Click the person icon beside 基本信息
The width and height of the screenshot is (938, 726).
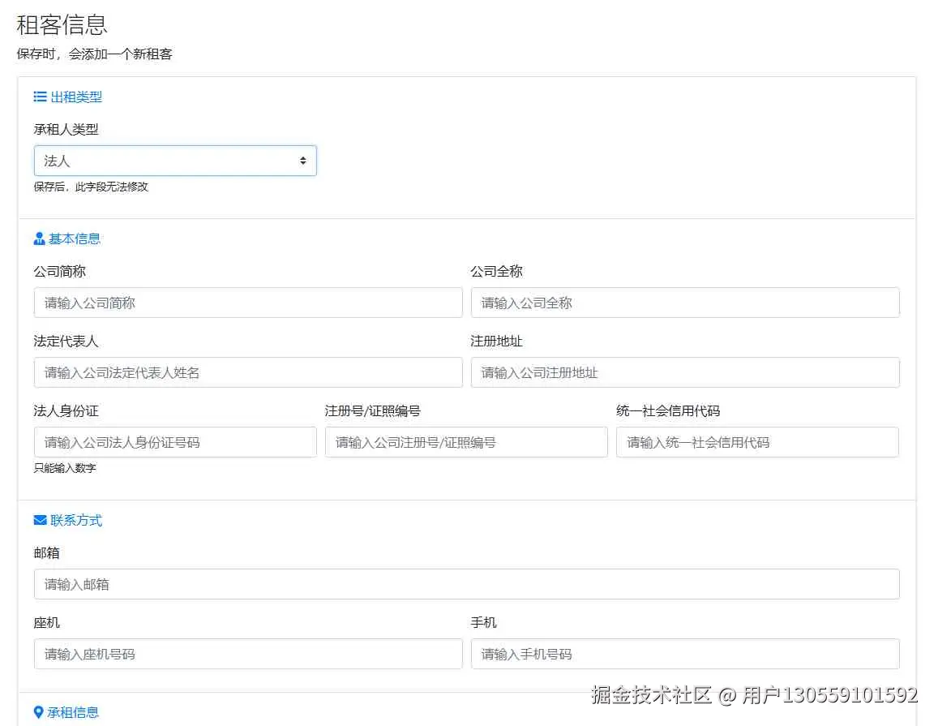pyautogui.click(x=40, y=238)
